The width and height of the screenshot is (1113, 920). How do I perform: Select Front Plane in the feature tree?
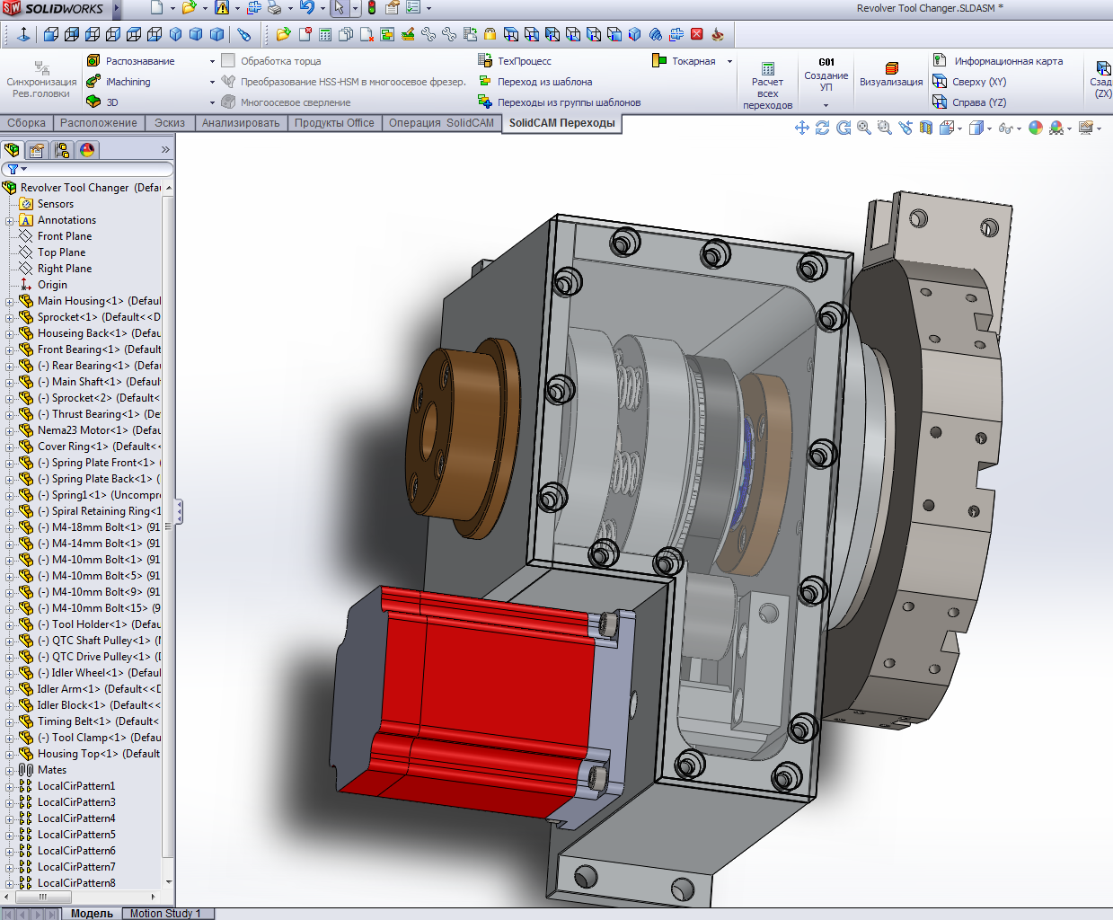(64, 236)
